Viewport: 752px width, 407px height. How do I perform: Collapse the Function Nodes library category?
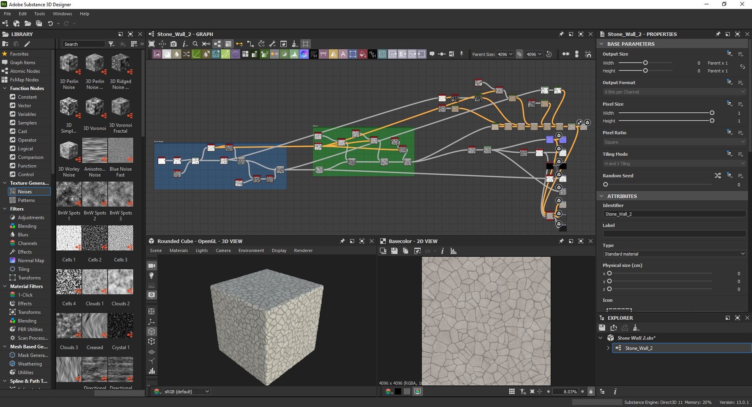coord(5,88)
